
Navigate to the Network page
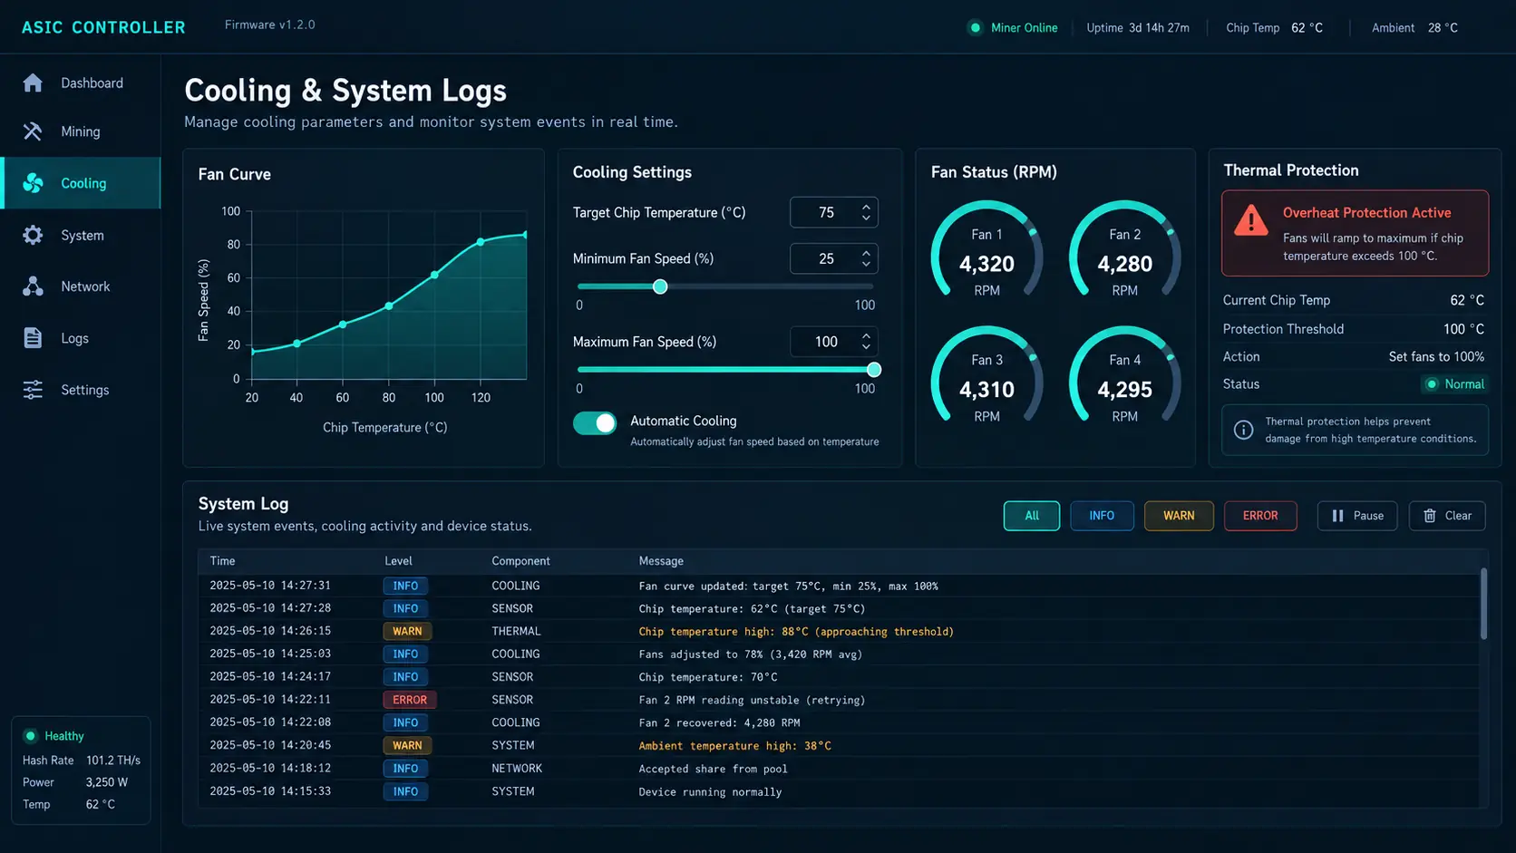[x=81, y=286]
